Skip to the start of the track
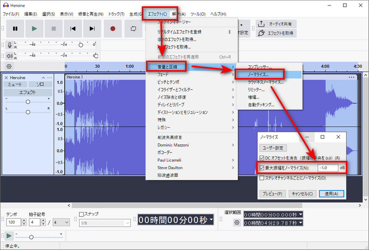Viewport: 369px width, 250px height. 73,28
